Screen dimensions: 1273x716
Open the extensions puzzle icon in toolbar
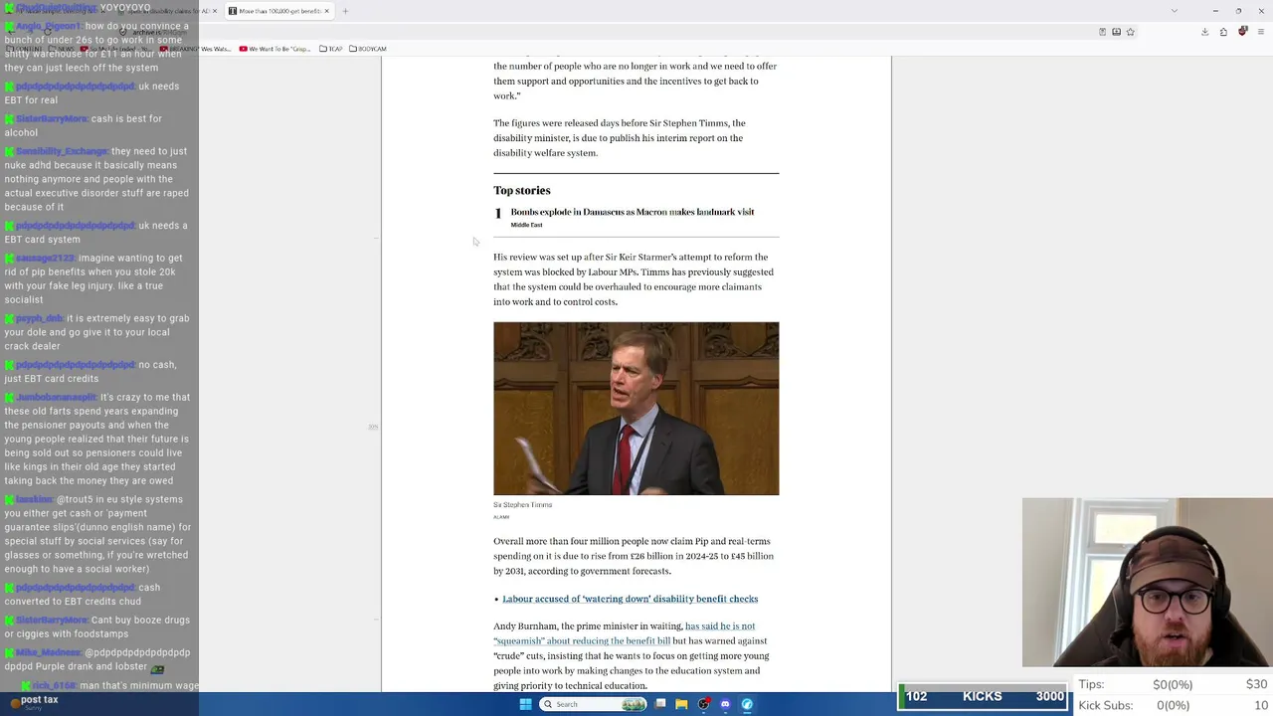[1223, 32]
